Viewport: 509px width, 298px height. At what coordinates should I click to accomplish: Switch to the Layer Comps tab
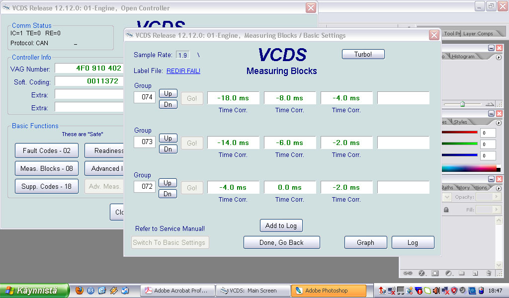[x=478, y=34]
